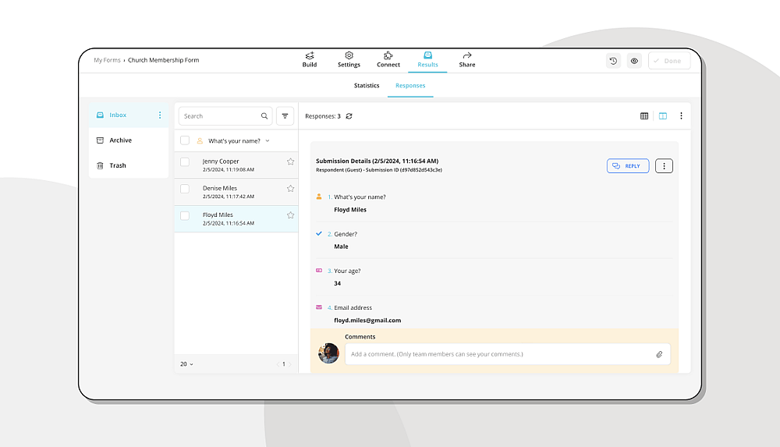780x447 pixels.
Task: Check the Floyd Miles response checkbox
Action: coord(185,215)
